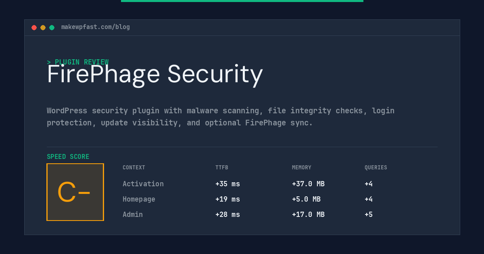Click the Homepage row '+4' queries value
Image resolution: width=484 pixels, height=254 pixels.
coord(369,199)
